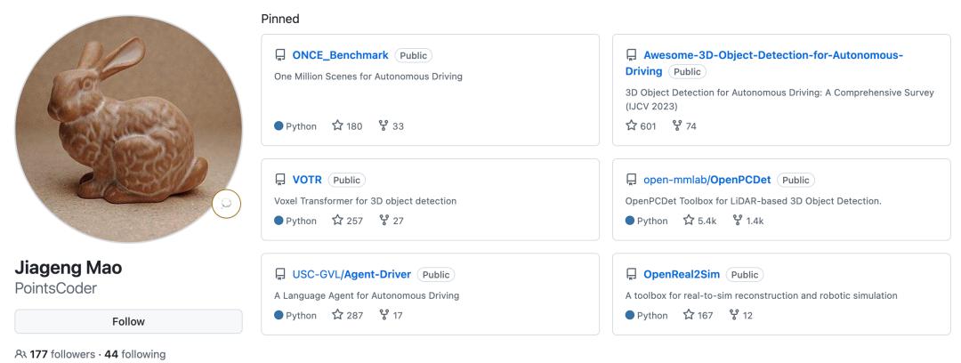Click the followers people icon
The image size is (961, 363).
click(x=20, y=354)
